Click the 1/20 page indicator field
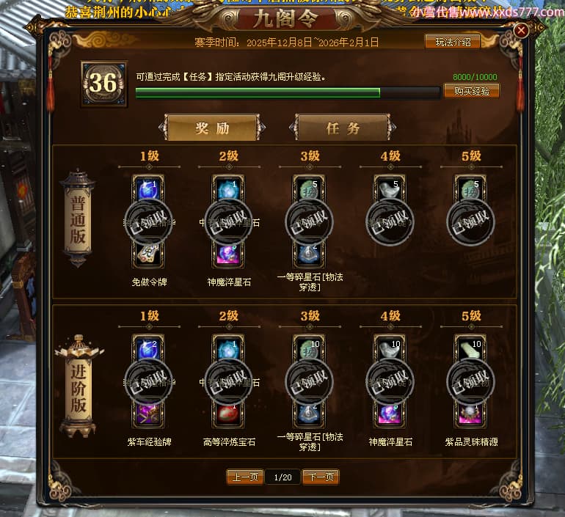This screenshot has height=517, width=565. 282,477
